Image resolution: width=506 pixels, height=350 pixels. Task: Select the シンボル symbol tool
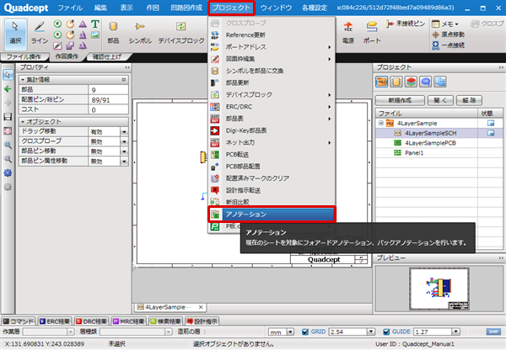tap(140, 33)
